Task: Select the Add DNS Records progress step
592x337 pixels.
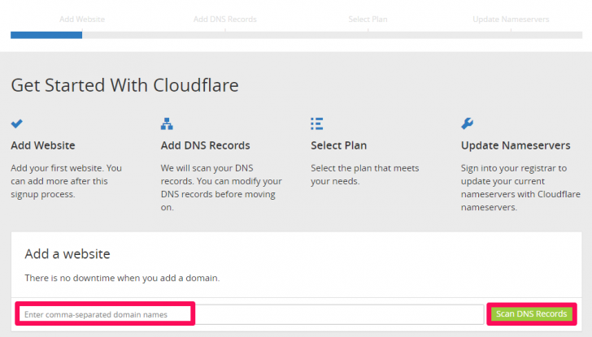Action: point(225,19)
